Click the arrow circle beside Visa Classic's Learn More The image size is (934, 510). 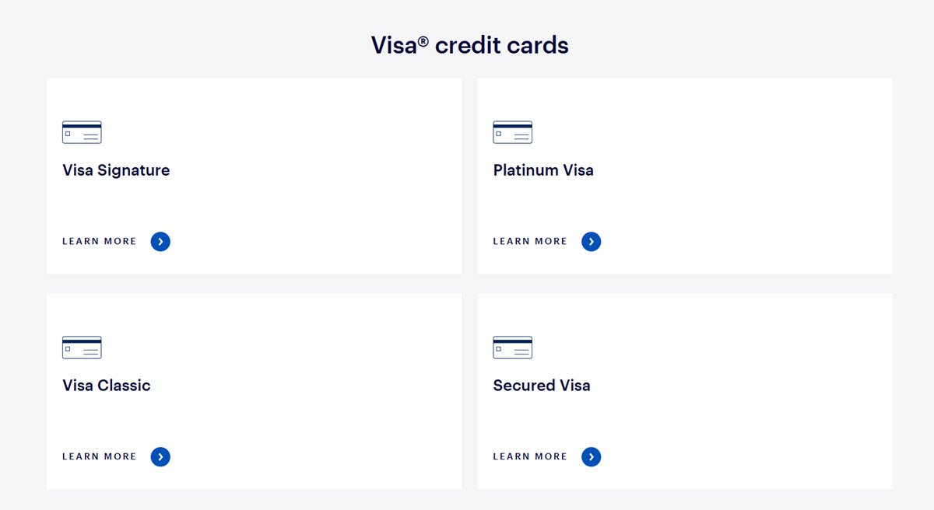[x=160, y=456]
